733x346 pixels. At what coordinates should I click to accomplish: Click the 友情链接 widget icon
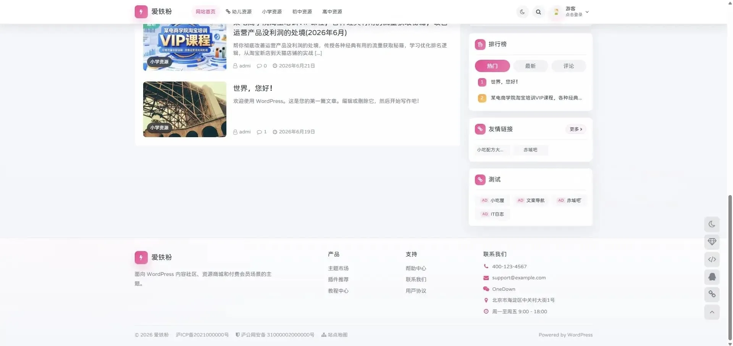click(480, 129)
